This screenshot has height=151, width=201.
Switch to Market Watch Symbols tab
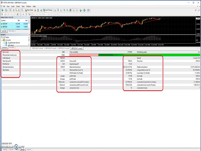click(4, 31)
